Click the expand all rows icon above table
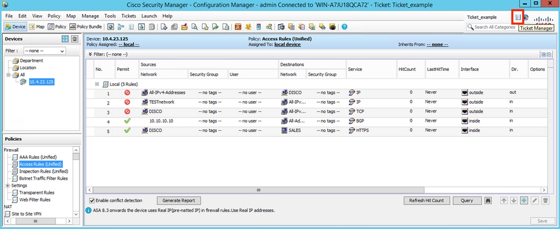The height and width of the screenshot is (229, 560). click(x=544, y=54)
